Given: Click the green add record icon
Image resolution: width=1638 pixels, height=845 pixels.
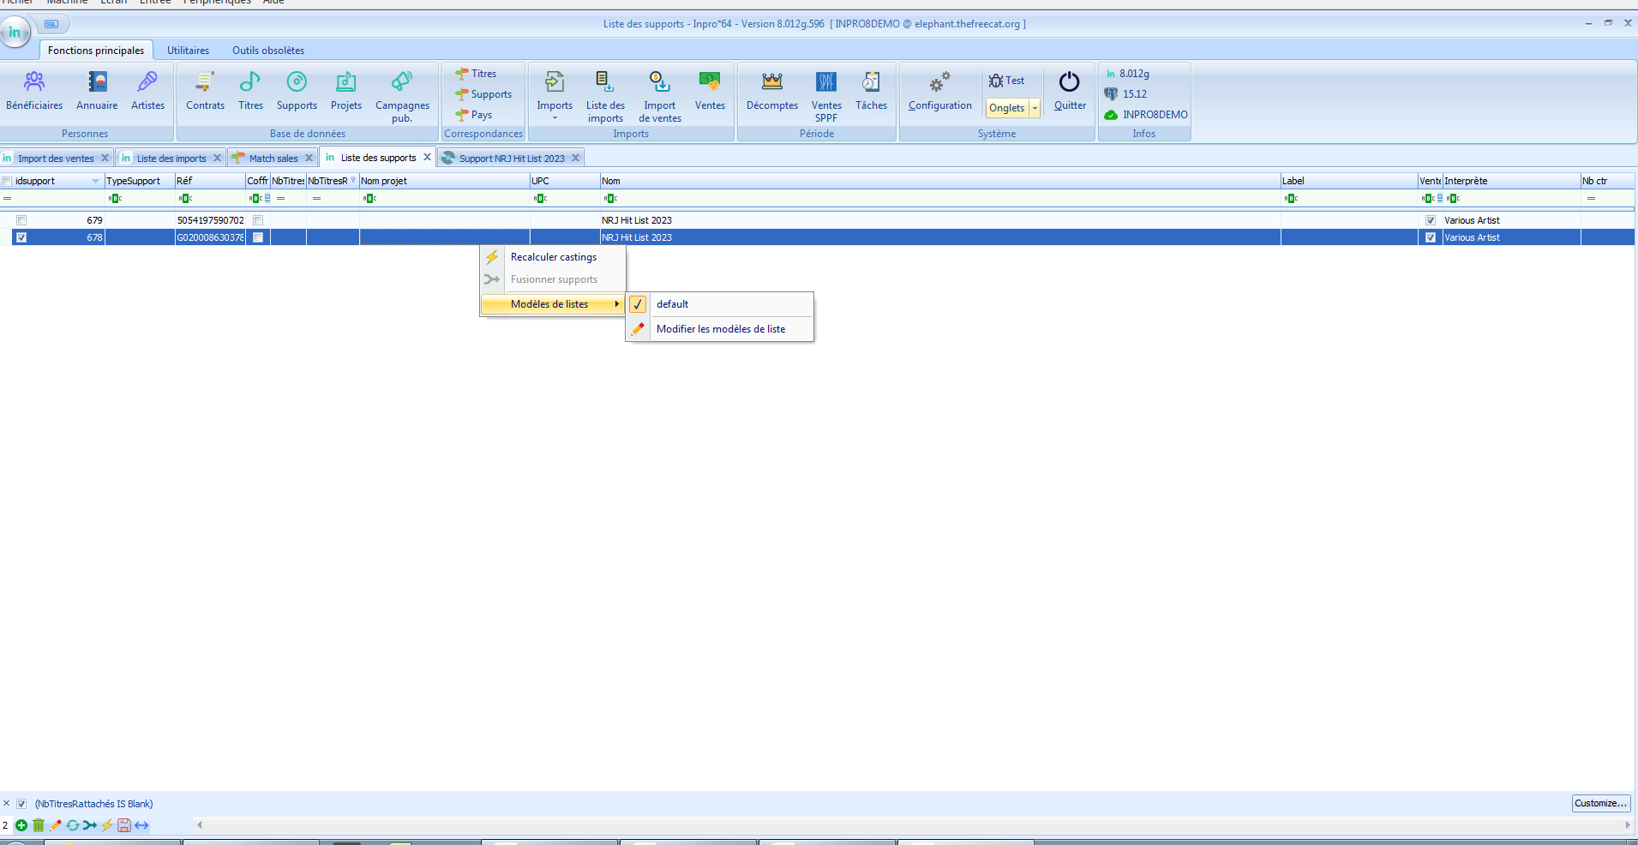Looking at the screenshot, I should coord(21,825).
